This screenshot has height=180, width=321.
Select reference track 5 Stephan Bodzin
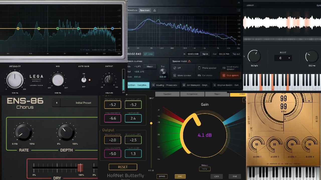click(226, 85)
